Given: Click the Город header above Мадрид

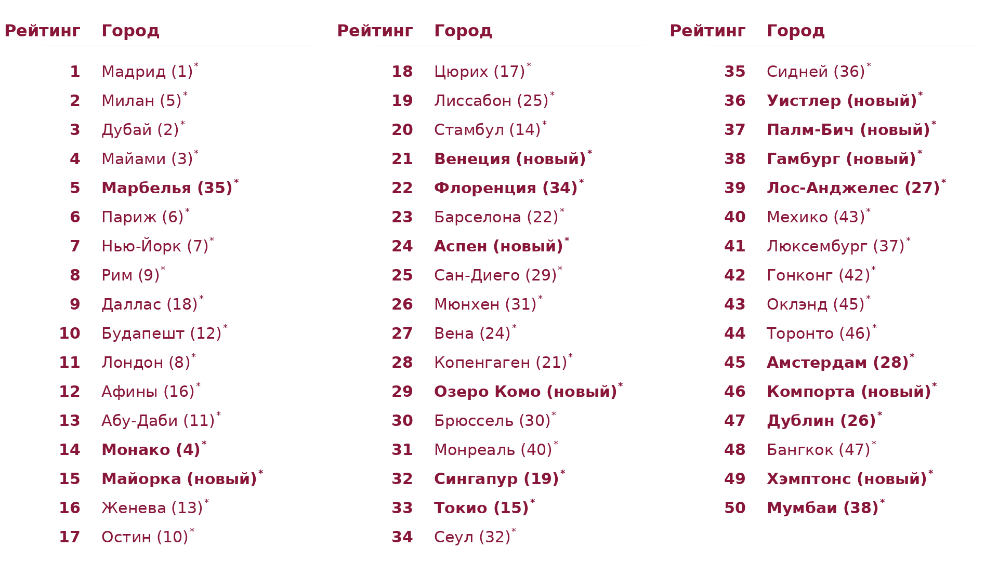Looking at the screenshot, I should 130,31.
